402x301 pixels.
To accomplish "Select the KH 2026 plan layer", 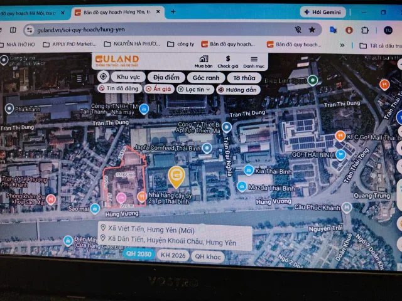I will click(x=173, y=255).
